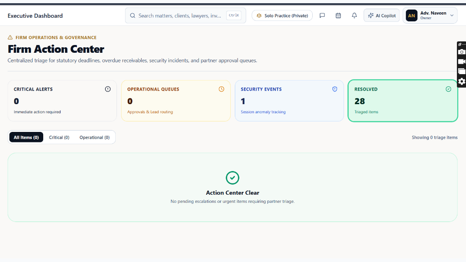Click the No pending escalations message

point(233,202)
